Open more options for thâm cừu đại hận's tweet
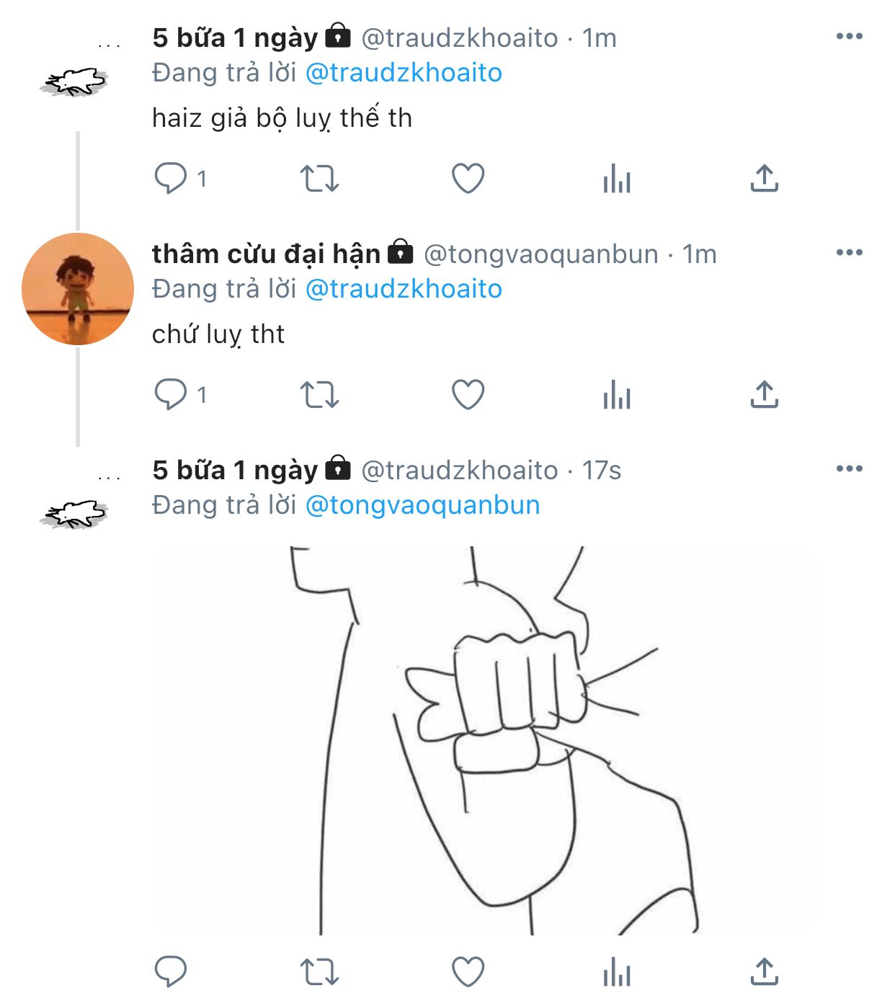 [850, 253]
